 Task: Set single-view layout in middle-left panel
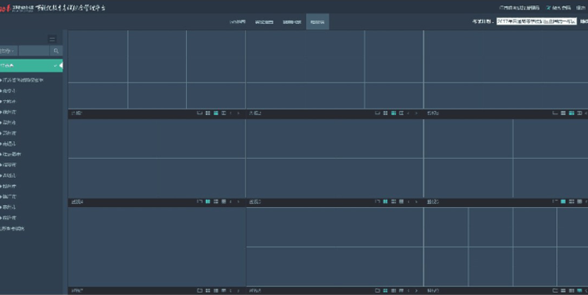(199, 201)
